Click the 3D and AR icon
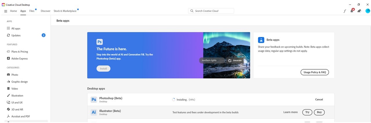This screenshot has height=123, width=371. 8,109
